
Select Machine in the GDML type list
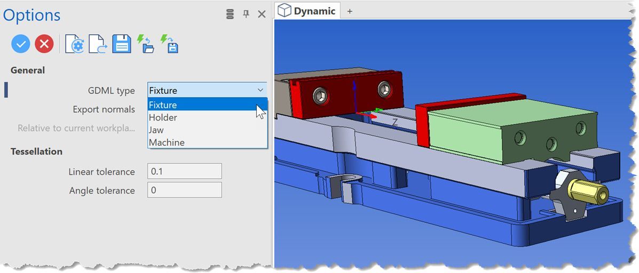pos(207,143)
